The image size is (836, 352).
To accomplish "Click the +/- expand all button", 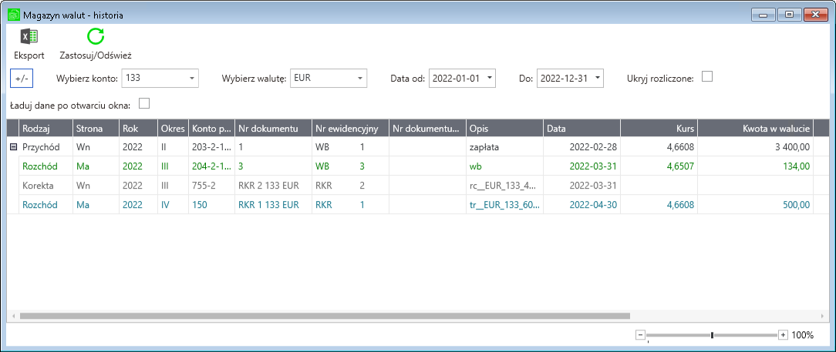I will tap(22, 78).
